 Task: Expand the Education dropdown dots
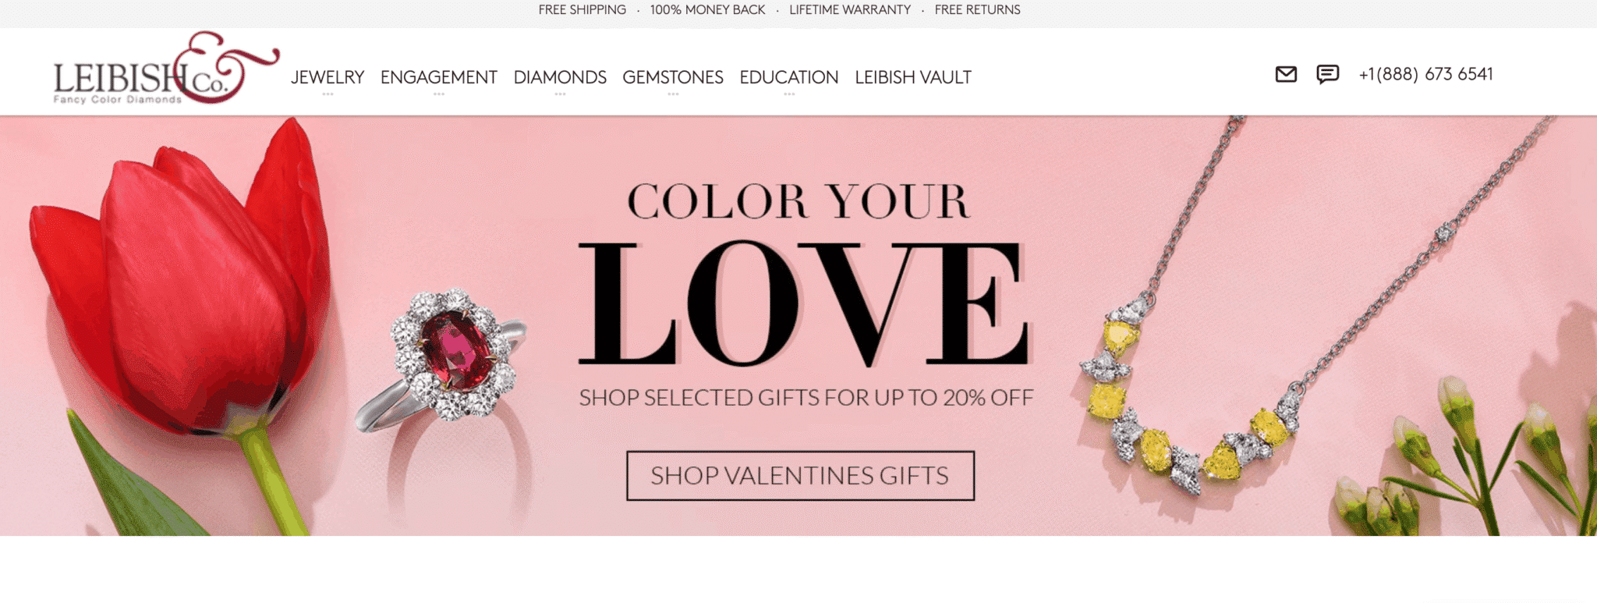pos(789,94)
